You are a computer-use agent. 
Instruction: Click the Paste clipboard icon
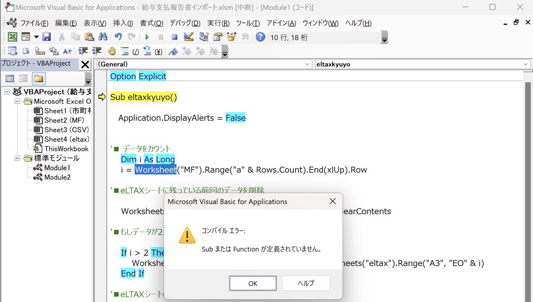pos(89,37)
